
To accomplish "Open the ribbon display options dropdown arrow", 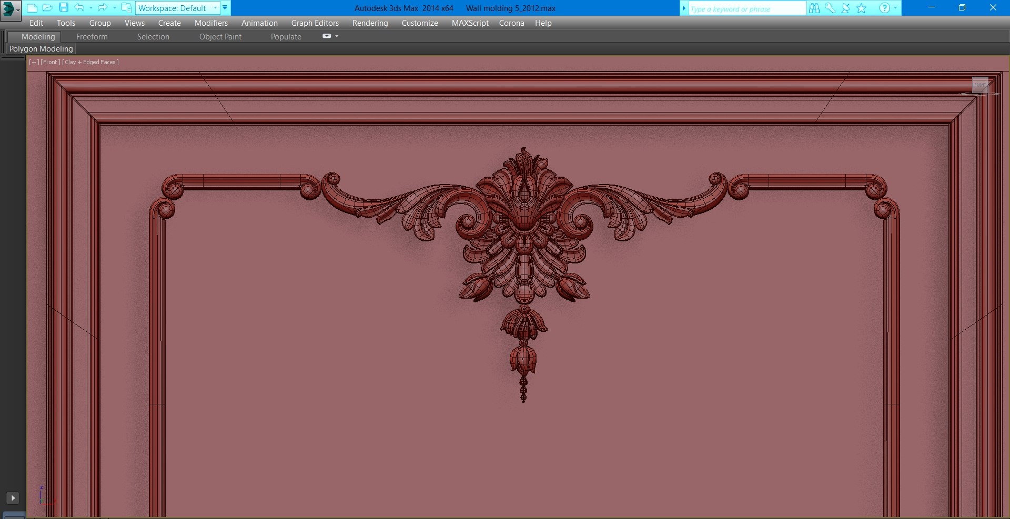I will click(x=337, y=36).
